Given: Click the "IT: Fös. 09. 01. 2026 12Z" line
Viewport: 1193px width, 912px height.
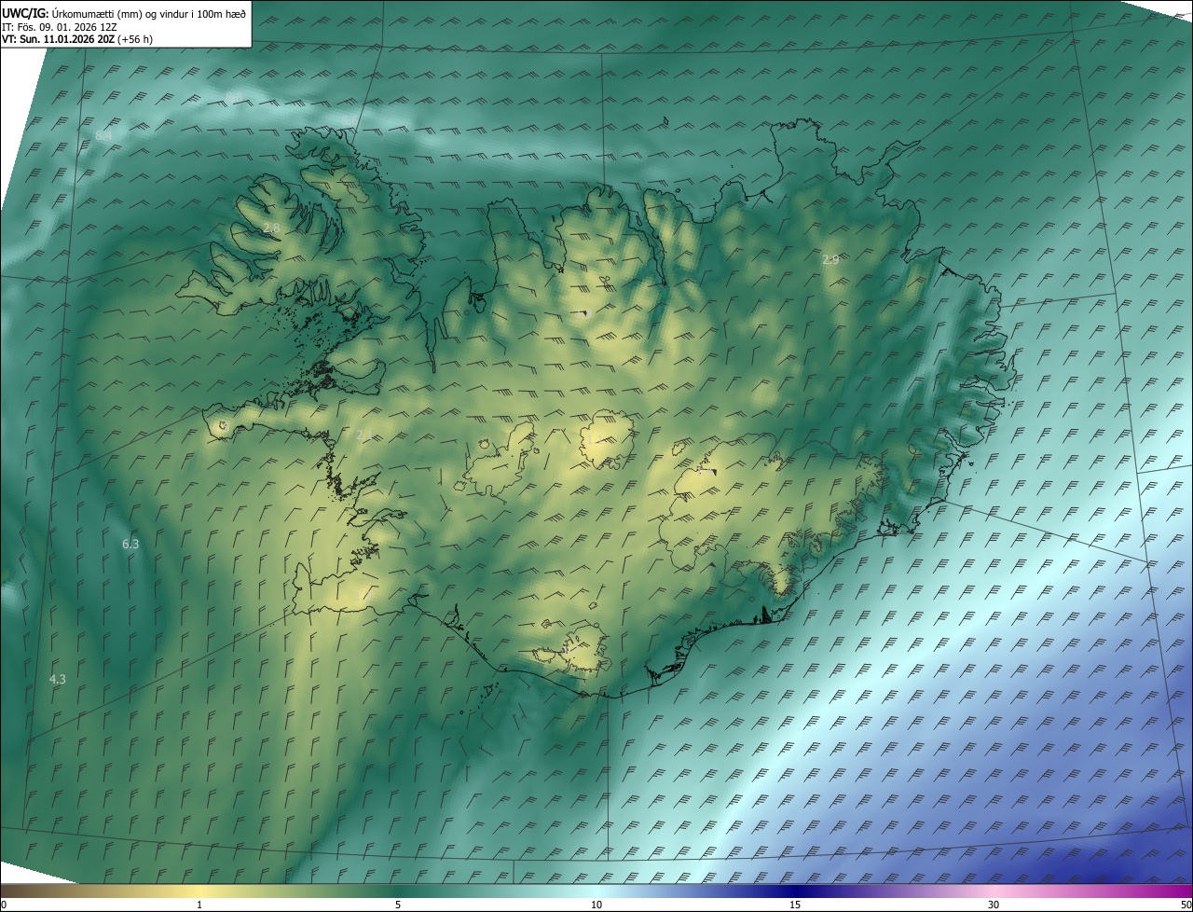Looking at the screenshot, I should (59, 27).
